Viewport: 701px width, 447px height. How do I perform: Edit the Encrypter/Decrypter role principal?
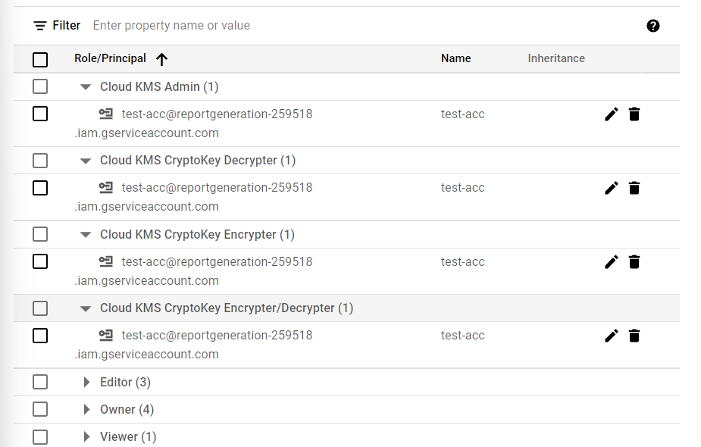(x=612, y=336)
